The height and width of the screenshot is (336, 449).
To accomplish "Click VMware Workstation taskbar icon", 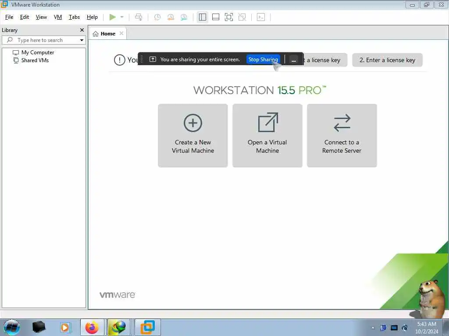I will coord(148,327).
